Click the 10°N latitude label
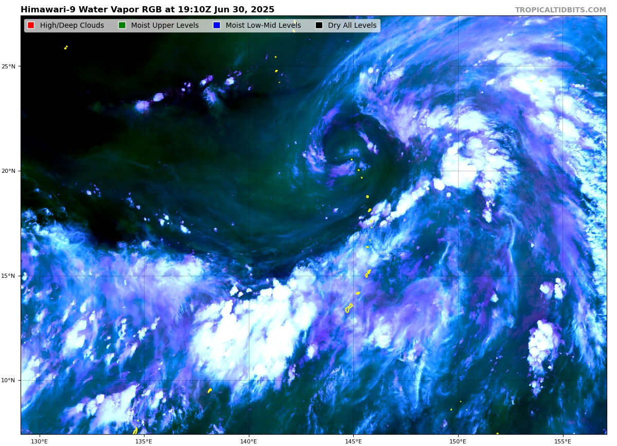Viewport: 617px width, 446px height. (x=9, y=381)
